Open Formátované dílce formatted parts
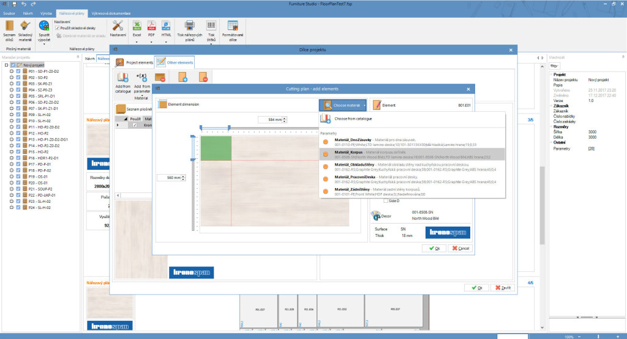This screenshot has width=627, height=339. point(232,31)
